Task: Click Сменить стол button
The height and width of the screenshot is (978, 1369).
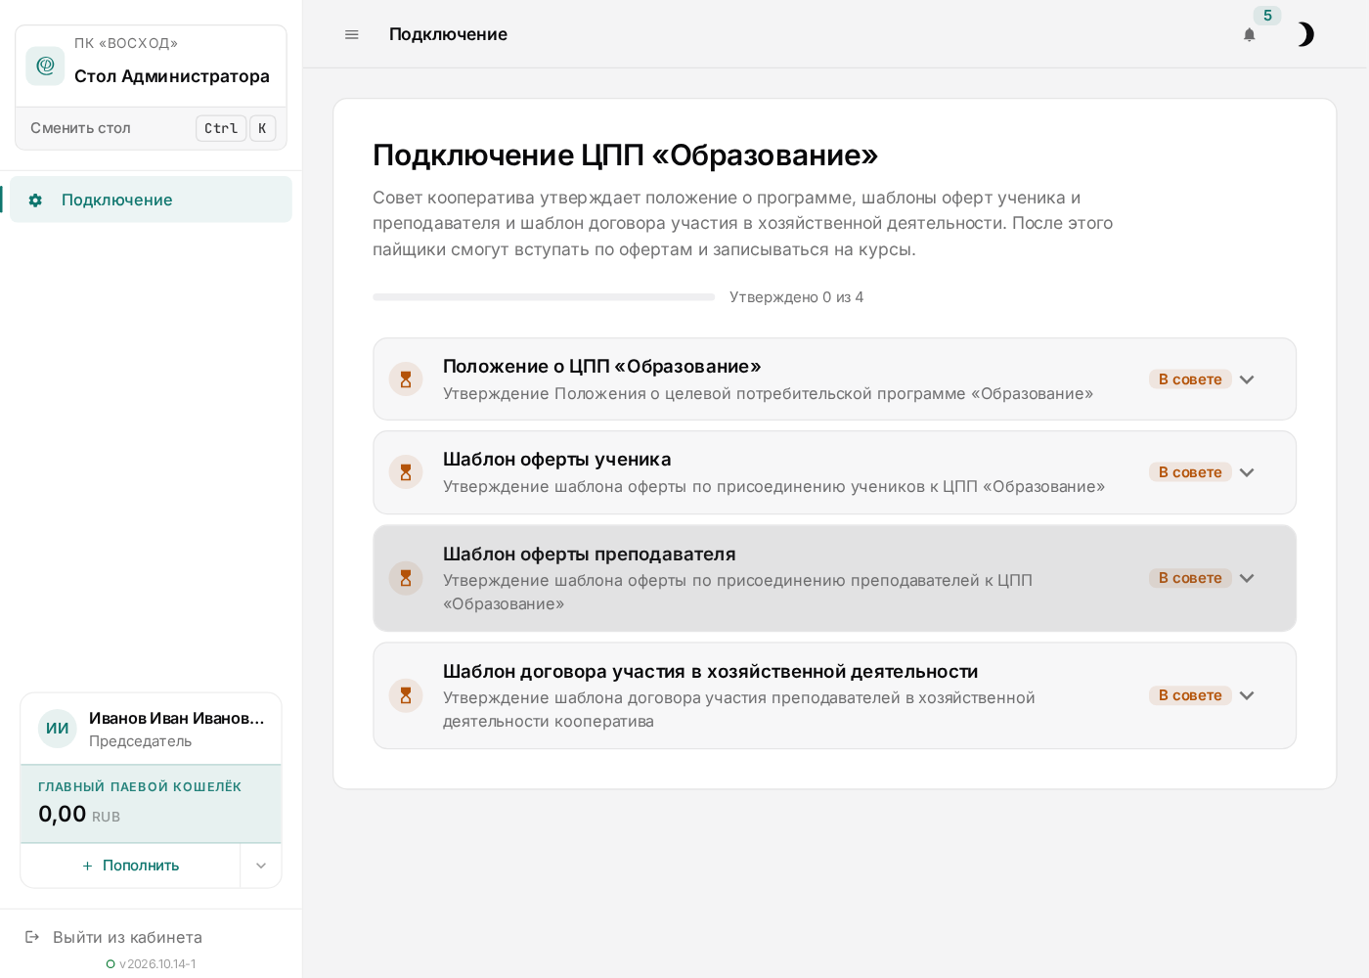Action: click(x=152, y=128)
